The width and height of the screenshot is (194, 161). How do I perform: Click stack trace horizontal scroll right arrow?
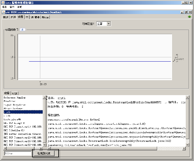[184, 148]
